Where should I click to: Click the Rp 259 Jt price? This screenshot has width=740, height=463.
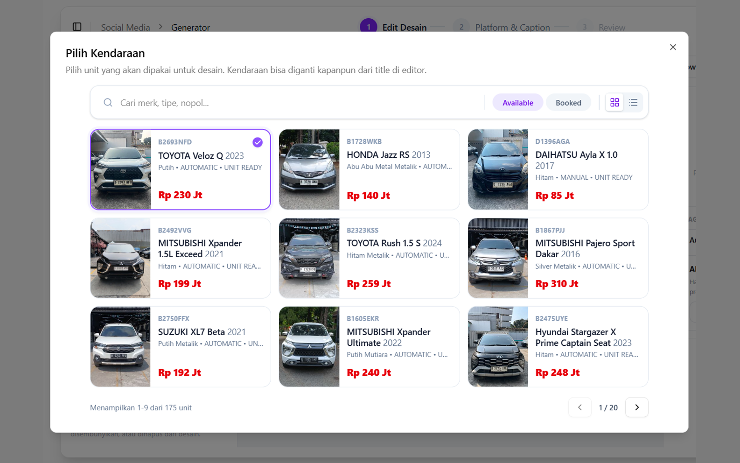pos(369,284)
